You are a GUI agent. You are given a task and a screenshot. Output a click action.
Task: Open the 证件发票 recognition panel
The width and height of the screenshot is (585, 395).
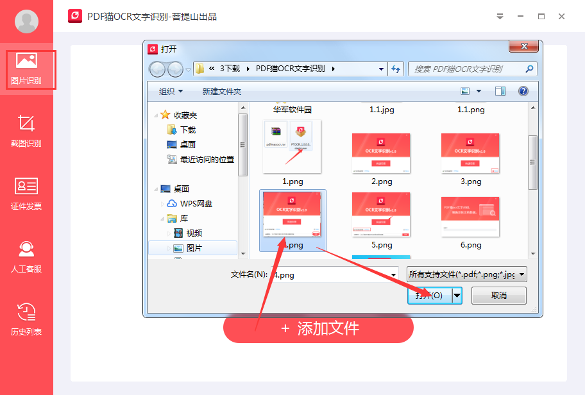tap(26, 192)
